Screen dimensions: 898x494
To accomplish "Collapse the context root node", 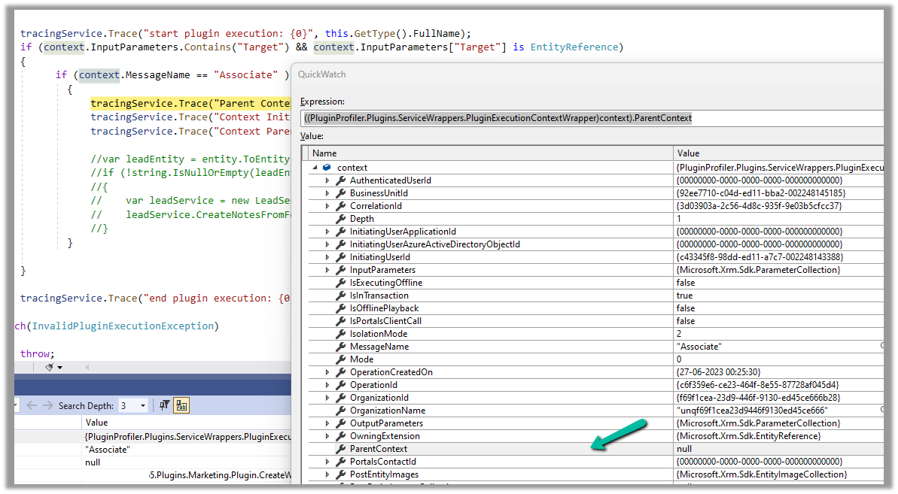I will click(315, 168).
